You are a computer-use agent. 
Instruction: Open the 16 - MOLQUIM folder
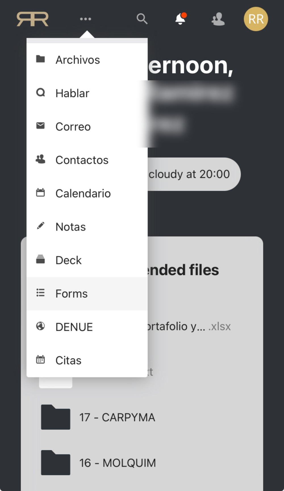[118, 463]
